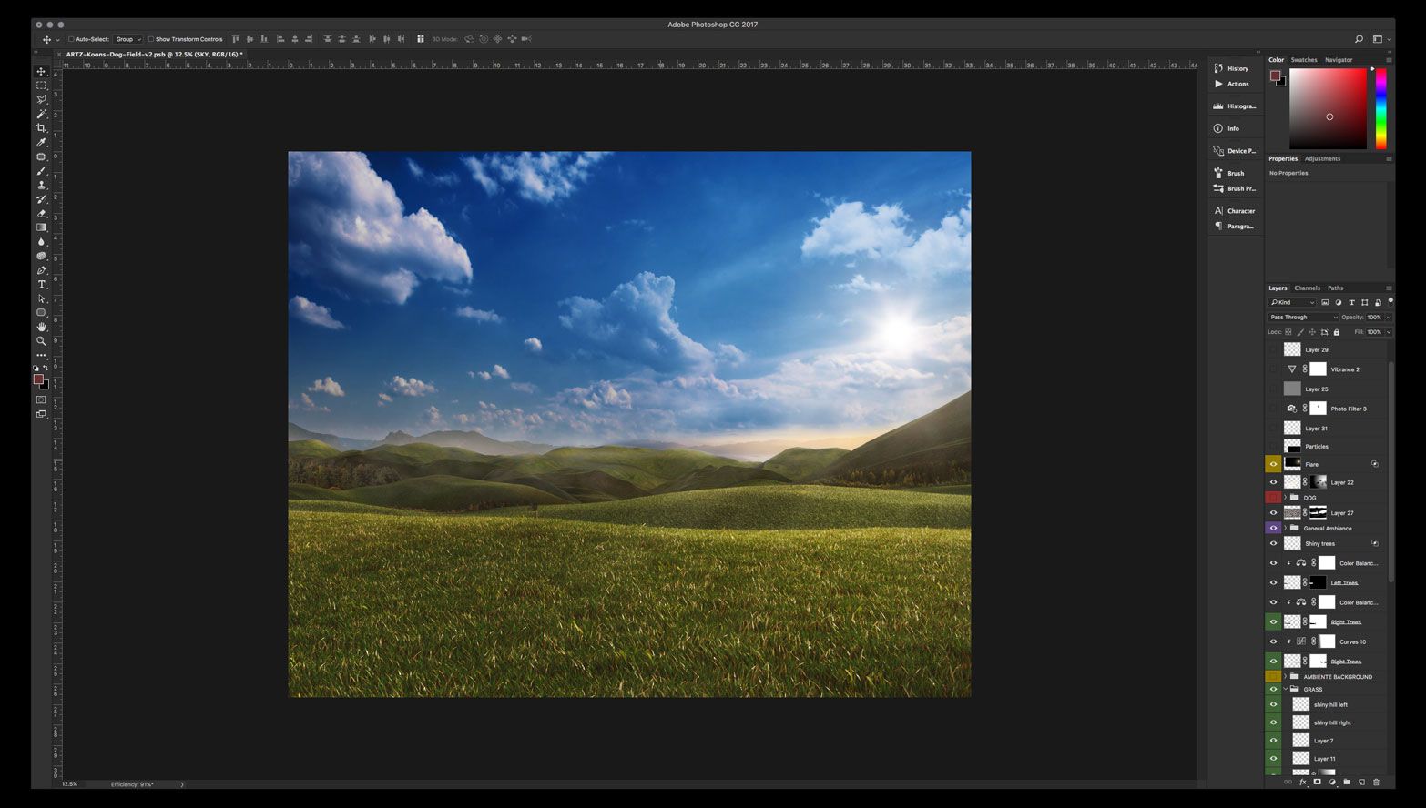This screenshot has height=808, width=1426.
Task: Select the Zoom tool in toolbar
Action: 41,341
